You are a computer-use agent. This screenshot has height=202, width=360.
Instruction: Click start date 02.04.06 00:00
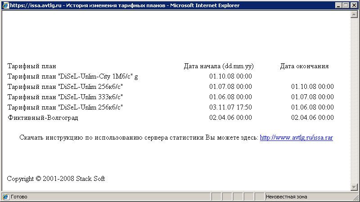230,118
